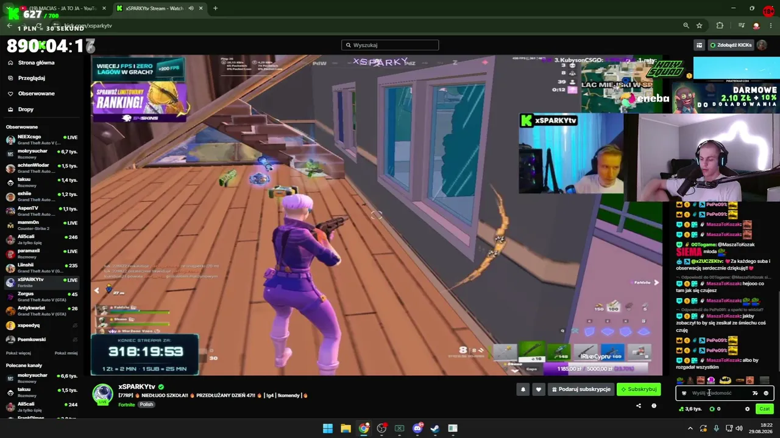Open xspeedyq offline channel in sidebar
This screenshot has height=438, width=780.
click(41, 325)
